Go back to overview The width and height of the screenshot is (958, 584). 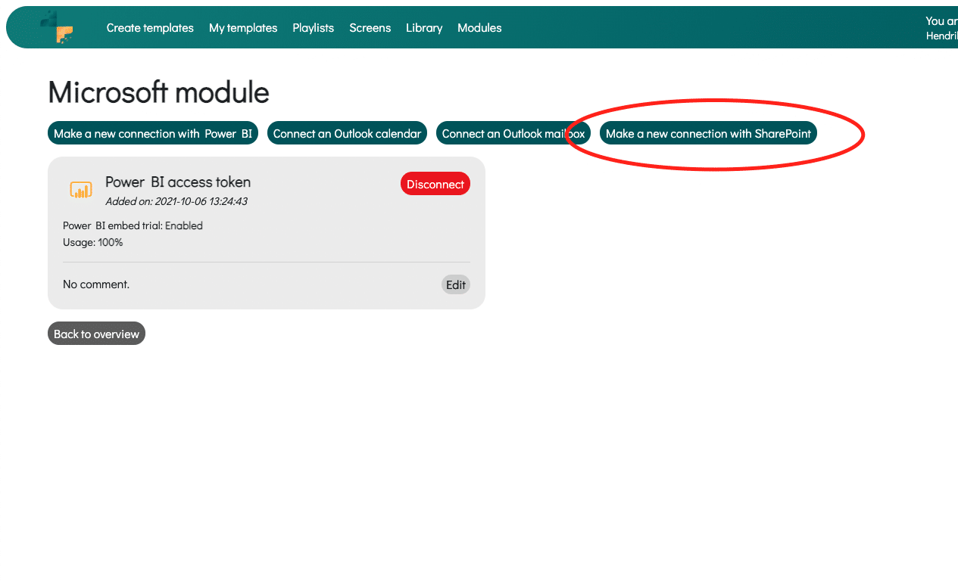click(96, 334)
